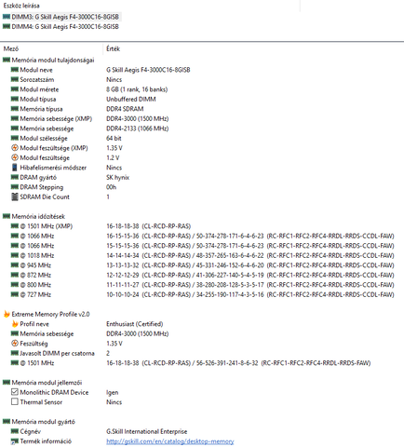Screen dimensions: 404x447
Task: Click the voltage icon beside Feszültség
Action: coord(15,344)
